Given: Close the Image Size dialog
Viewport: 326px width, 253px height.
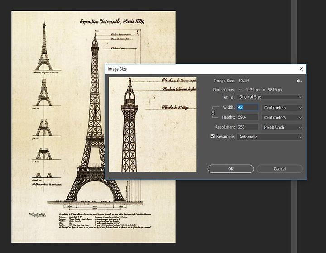Looking at the screenshot, I should coord(301,69).
